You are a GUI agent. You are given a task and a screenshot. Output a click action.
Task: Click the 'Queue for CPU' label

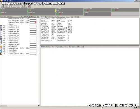tap(61, 22)
